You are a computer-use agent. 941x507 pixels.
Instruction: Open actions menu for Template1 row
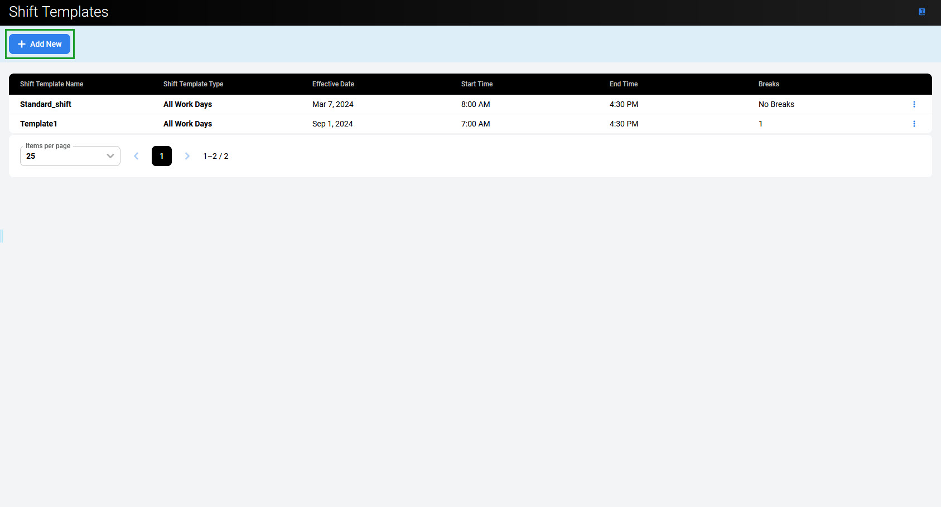click(914, 124)
